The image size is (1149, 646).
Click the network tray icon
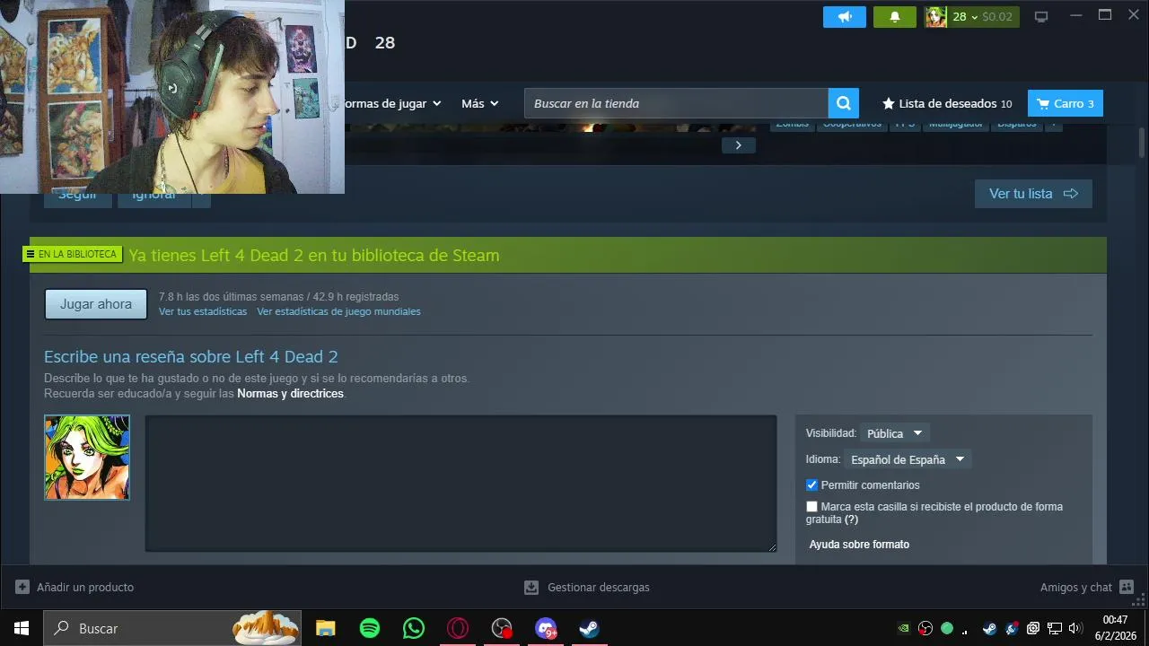click(1055, 628)
